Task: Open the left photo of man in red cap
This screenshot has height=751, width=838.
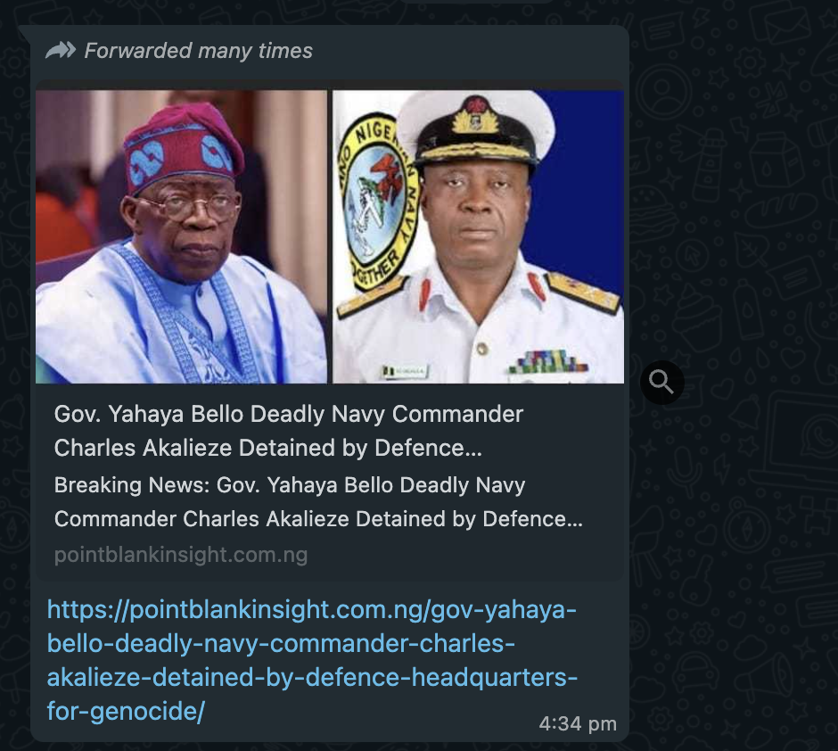Action: click(x=181, y=236)
